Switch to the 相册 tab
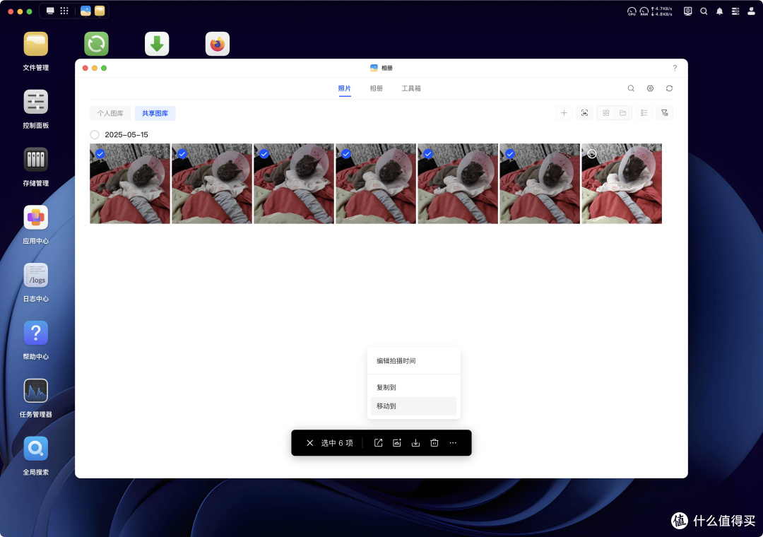Screen dimensions: 763x537 pyautogui.click(x=376, y=88)
